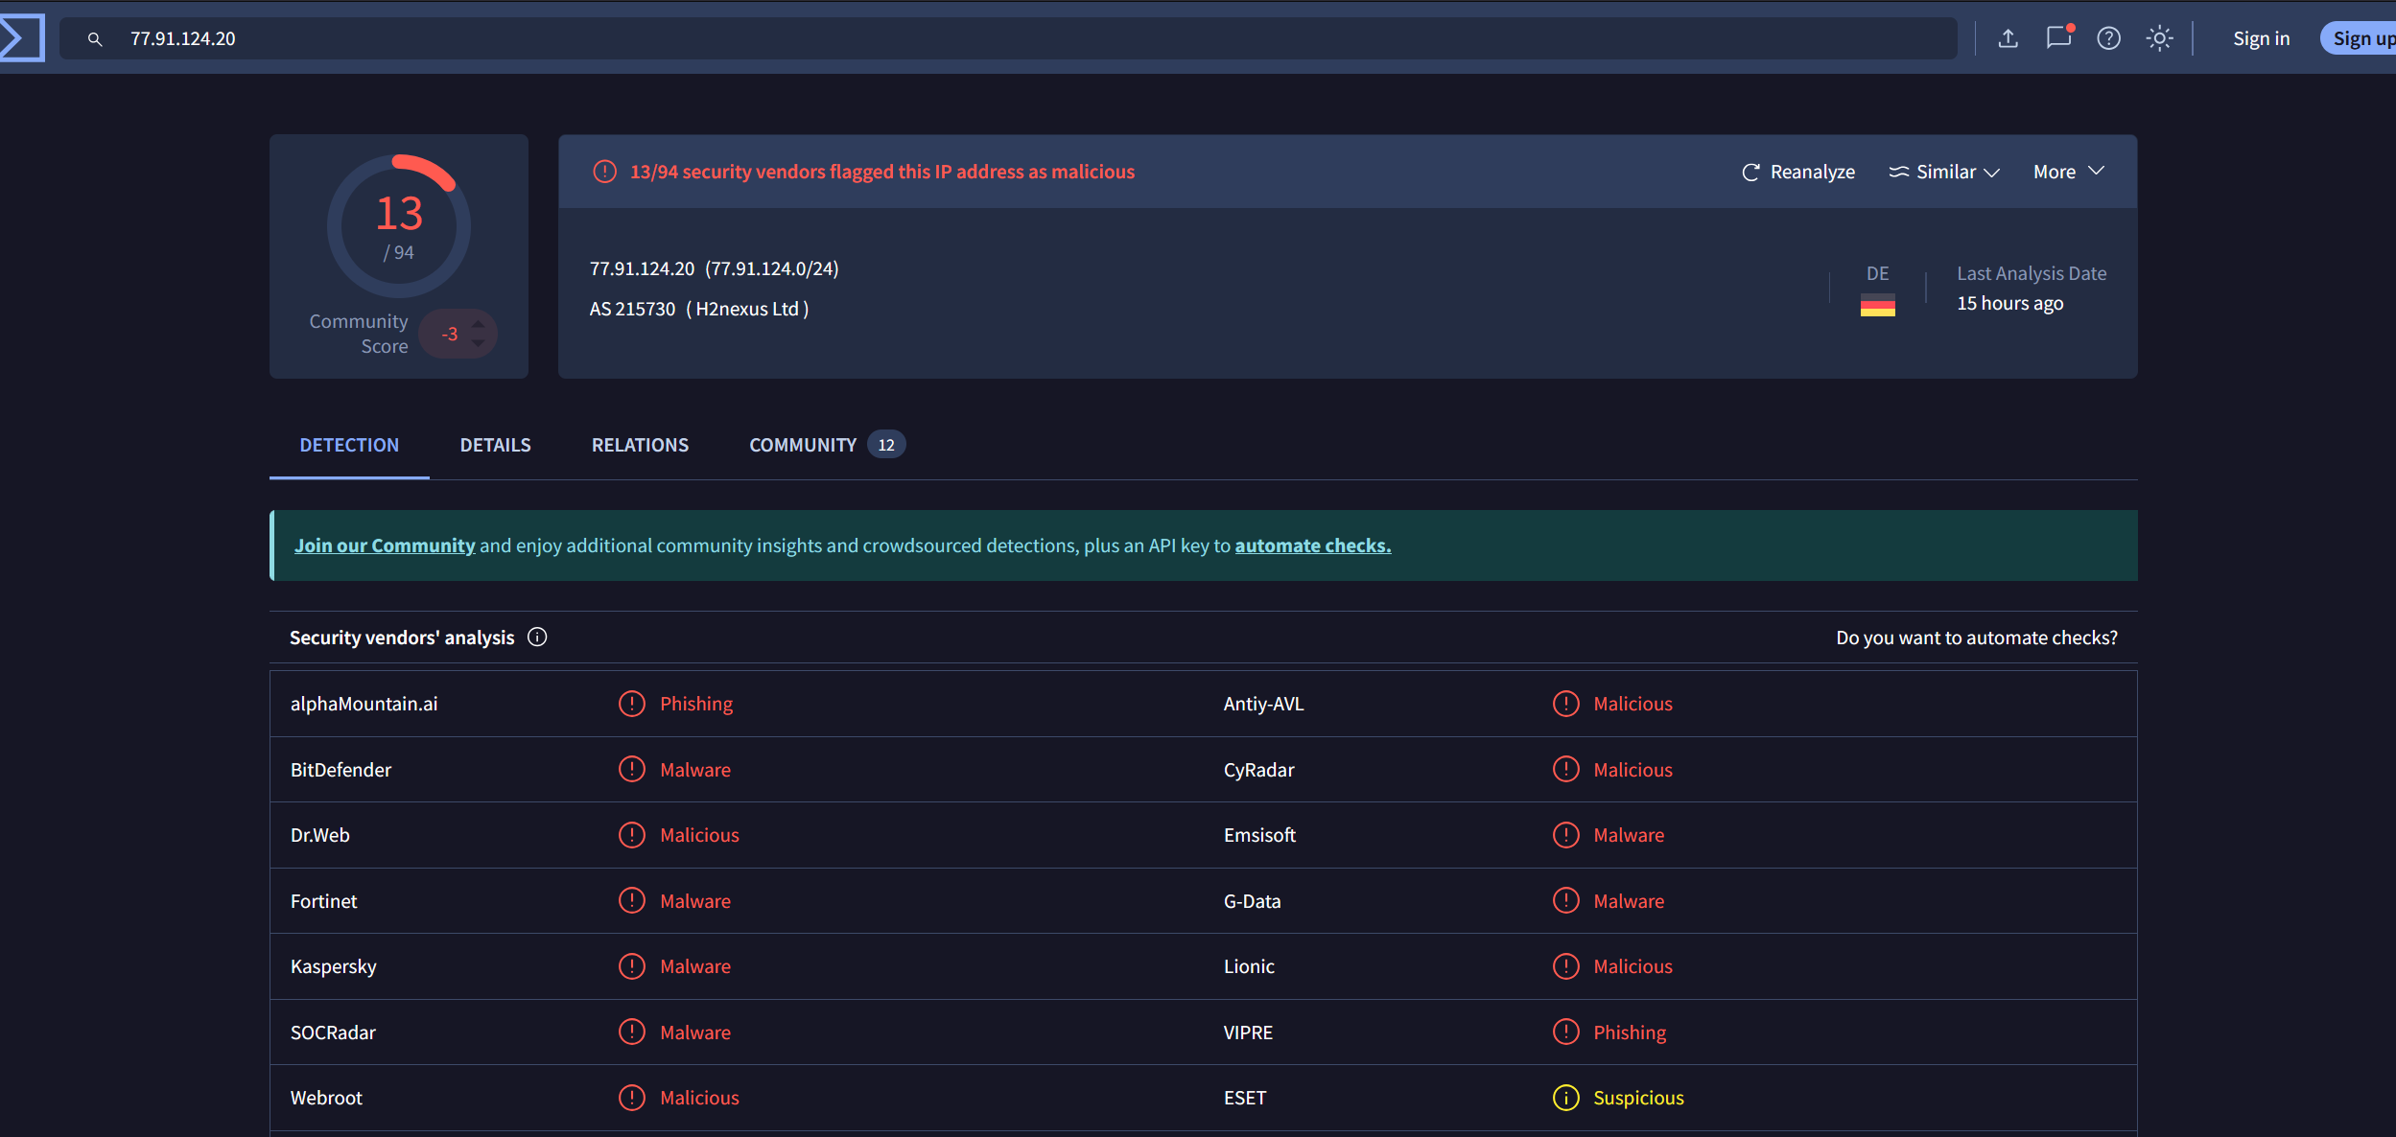The height and width of the screenshot is (1137, 2396).
Task: Click the Join our Community link
Action: coord(385,545)
